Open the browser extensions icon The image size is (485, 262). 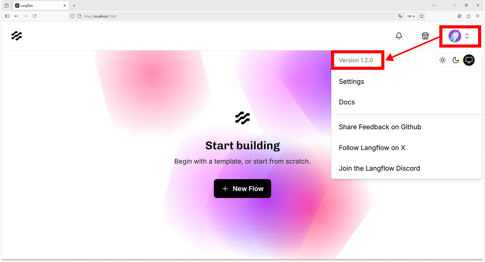click(469, 16)
